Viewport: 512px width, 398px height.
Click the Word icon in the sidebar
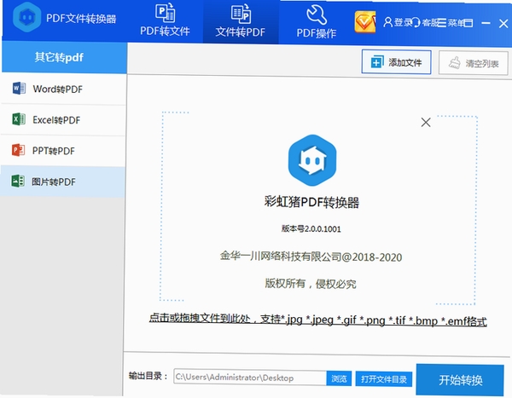point(19,89)
